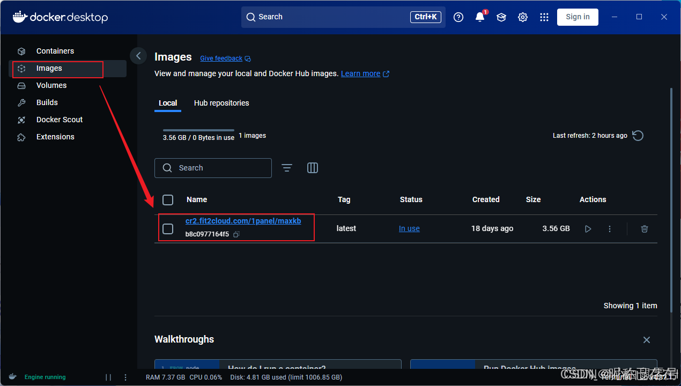Screen dimensions: 681x386
Task: Open the Learning center graduation cap icon
Action: (x=501, y=17)
